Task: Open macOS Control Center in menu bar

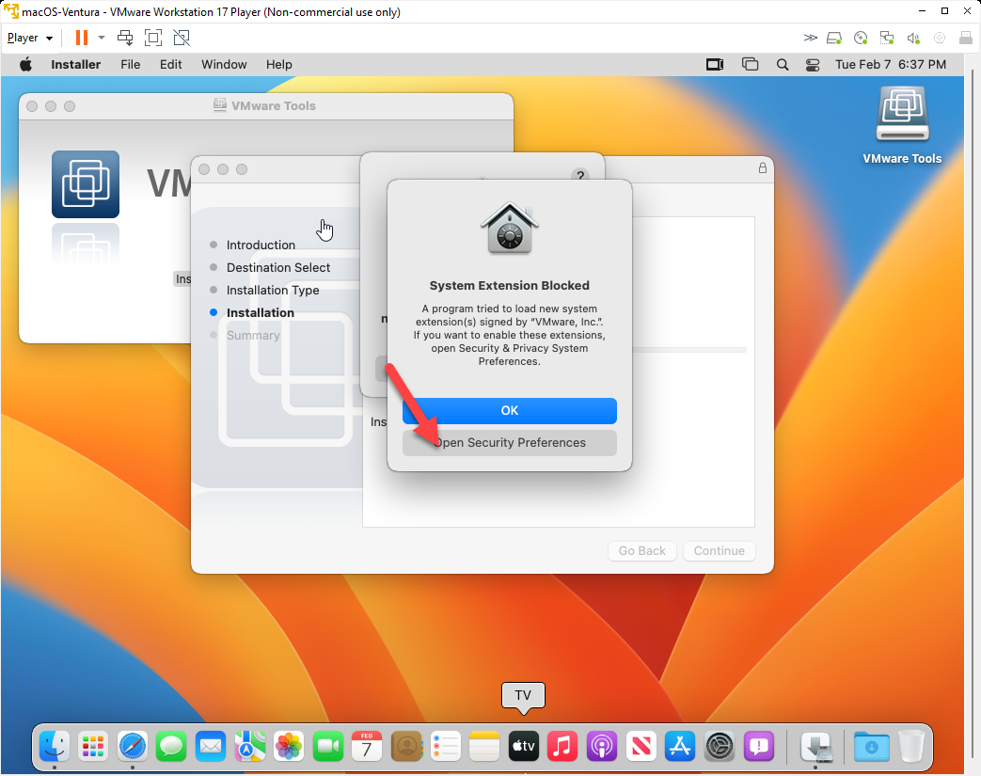Action: (814, 65)
